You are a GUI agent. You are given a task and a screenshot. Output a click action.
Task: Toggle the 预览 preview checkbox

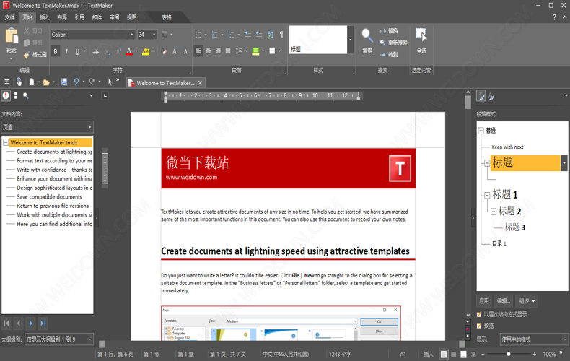[x=479, y=326]
